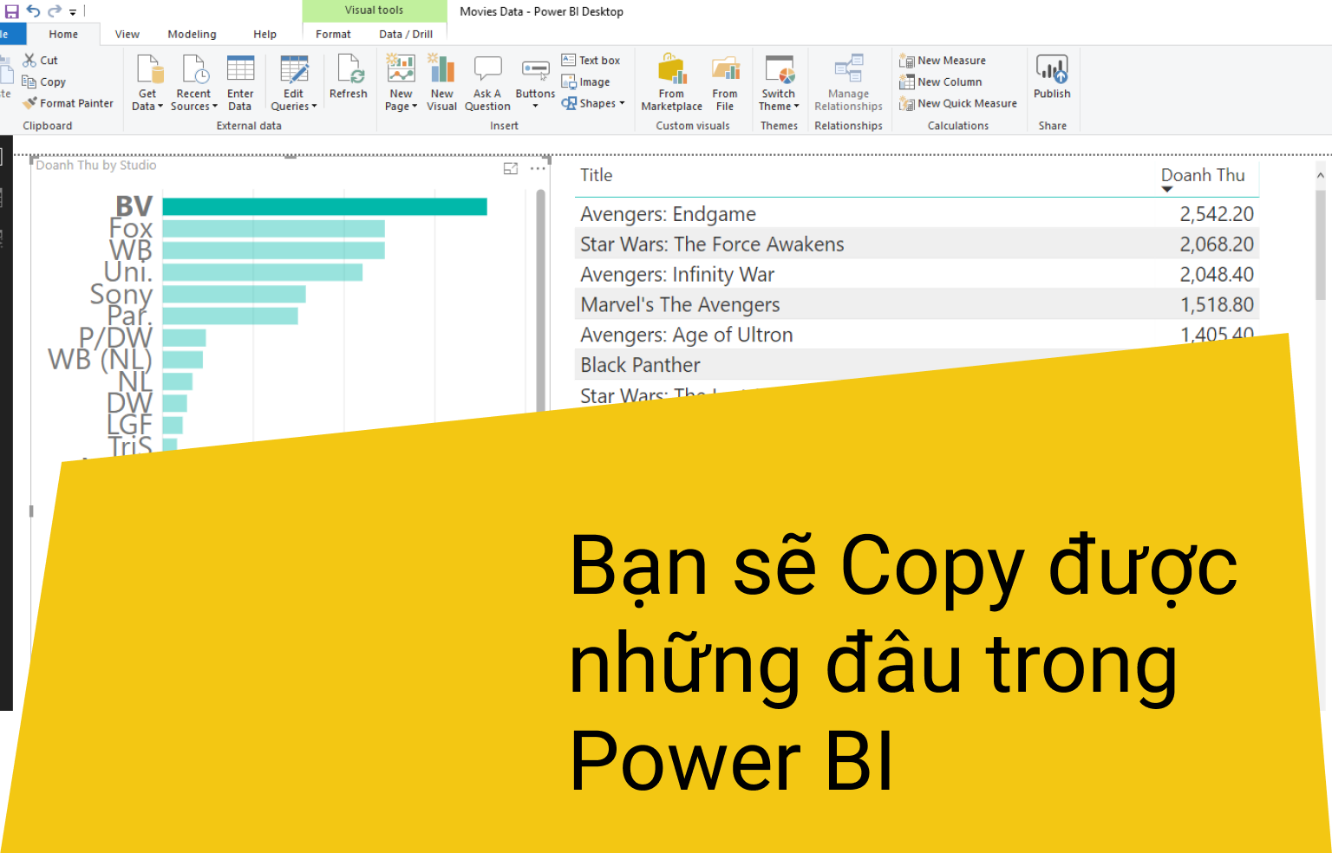
Task: Click the Doanh Thu by Studio title
Action: (x=96, y=165)
